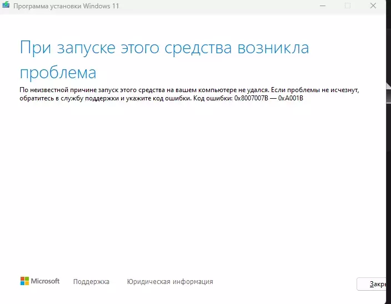Open the Поддержка support link

pos(91,282)
